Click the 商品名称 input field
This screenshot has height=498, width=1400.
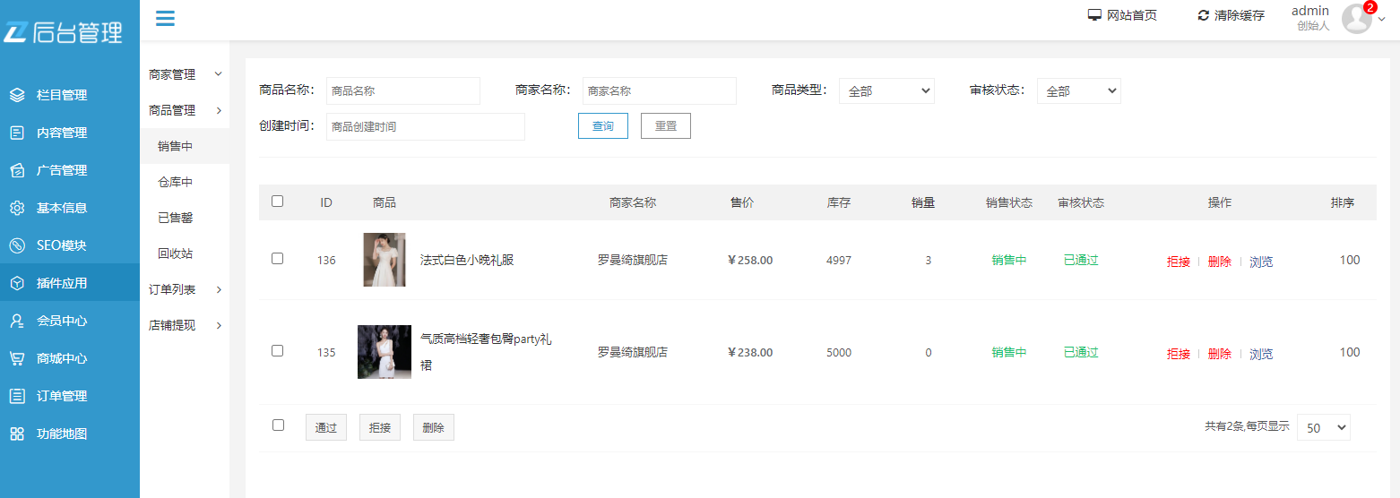coord(402,91)
